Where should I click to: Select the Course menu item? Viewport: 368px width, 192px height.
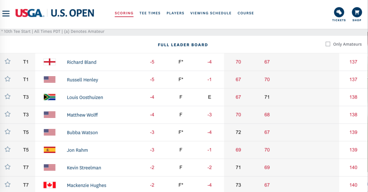245,13
